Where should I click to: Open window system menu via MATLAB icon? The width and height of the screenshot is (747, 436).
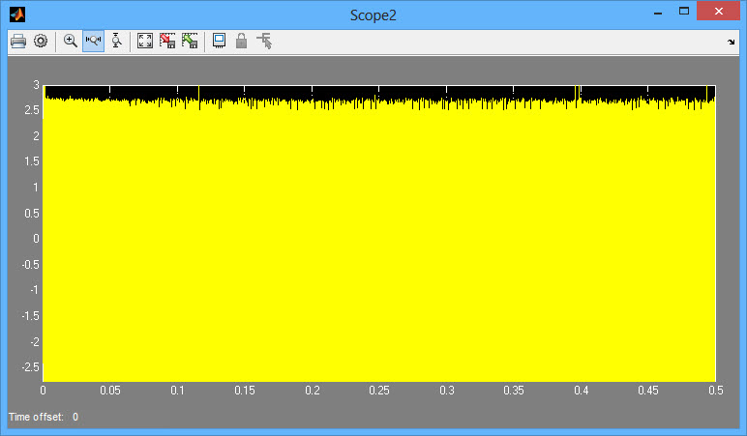tap(16, 15)
